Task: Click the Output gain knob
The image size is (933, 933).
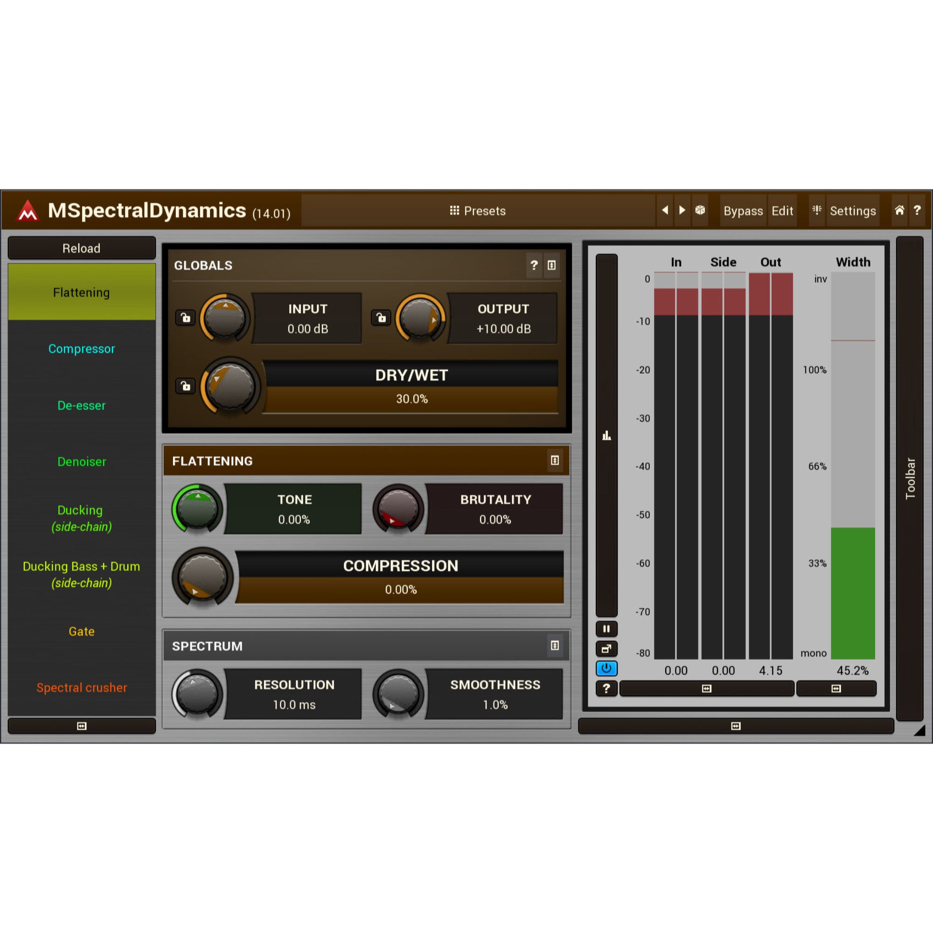Action: 420,318
